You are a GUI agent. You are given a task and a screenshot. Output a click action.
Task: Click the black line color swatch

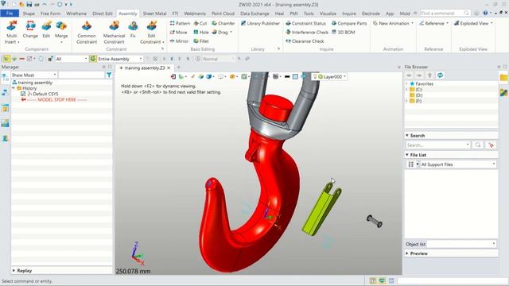coord(287,76)
